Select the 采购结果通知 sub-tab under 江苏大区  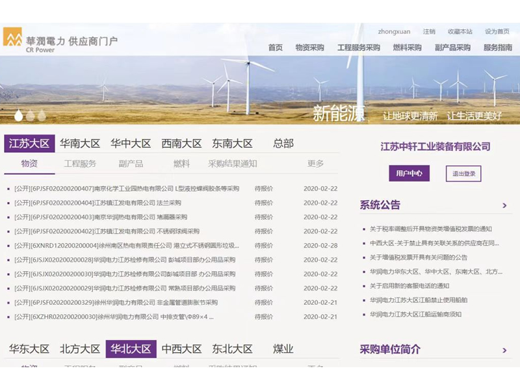(x=233, y=164)
